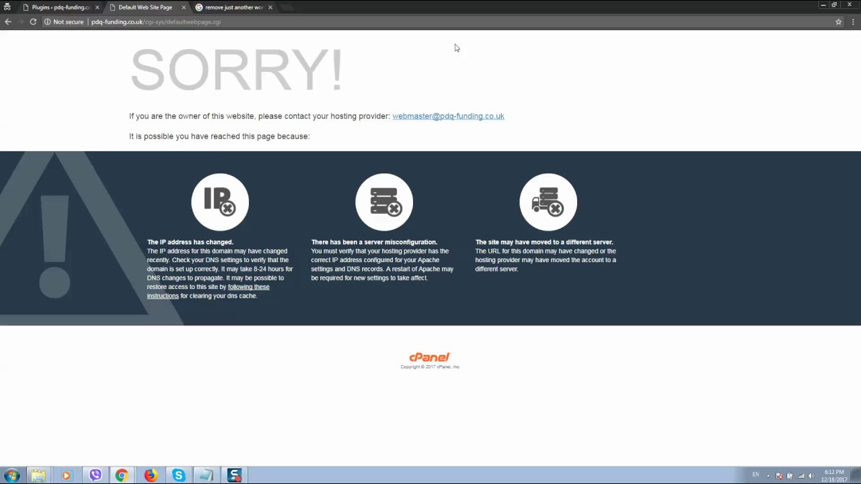
Task: Email webmaster@pdq-funding.co.uk link
Action: pos(448,116)
